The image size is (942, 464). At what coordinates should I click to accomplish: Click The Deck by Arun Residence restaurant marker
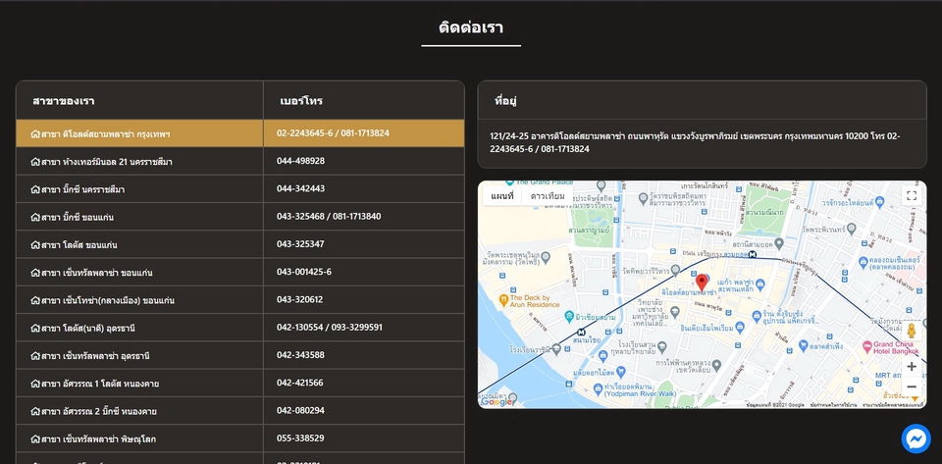[503, 299]
